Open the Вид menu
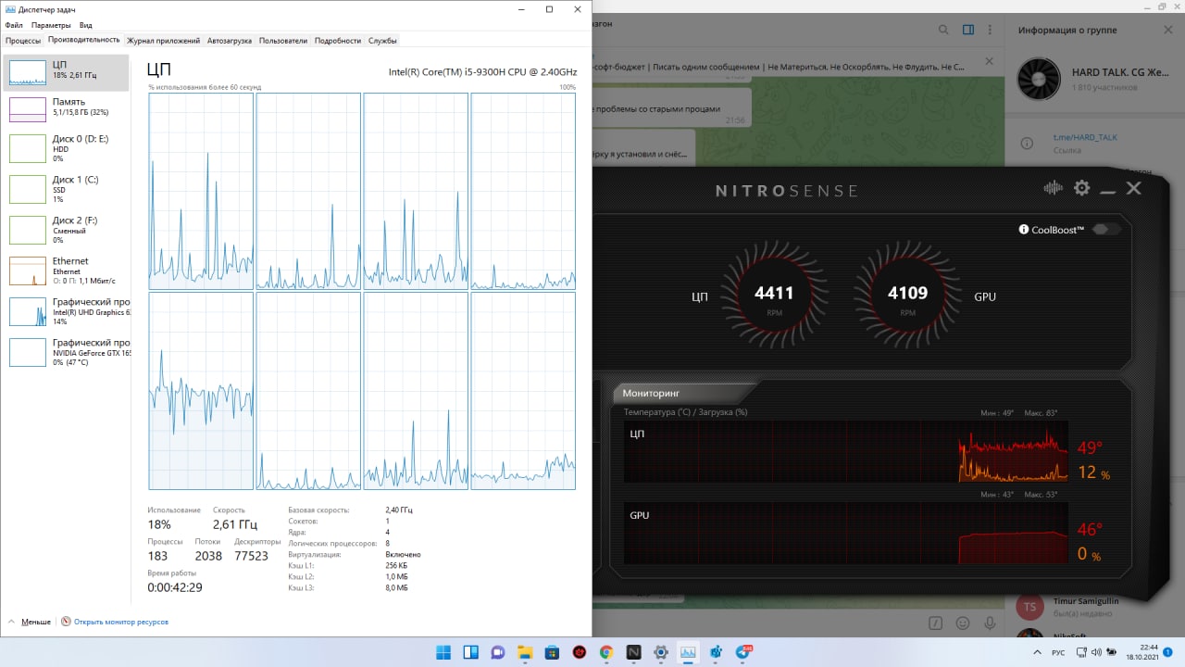This screenshot has width=1185, height=667. click(x=85, y=25)
